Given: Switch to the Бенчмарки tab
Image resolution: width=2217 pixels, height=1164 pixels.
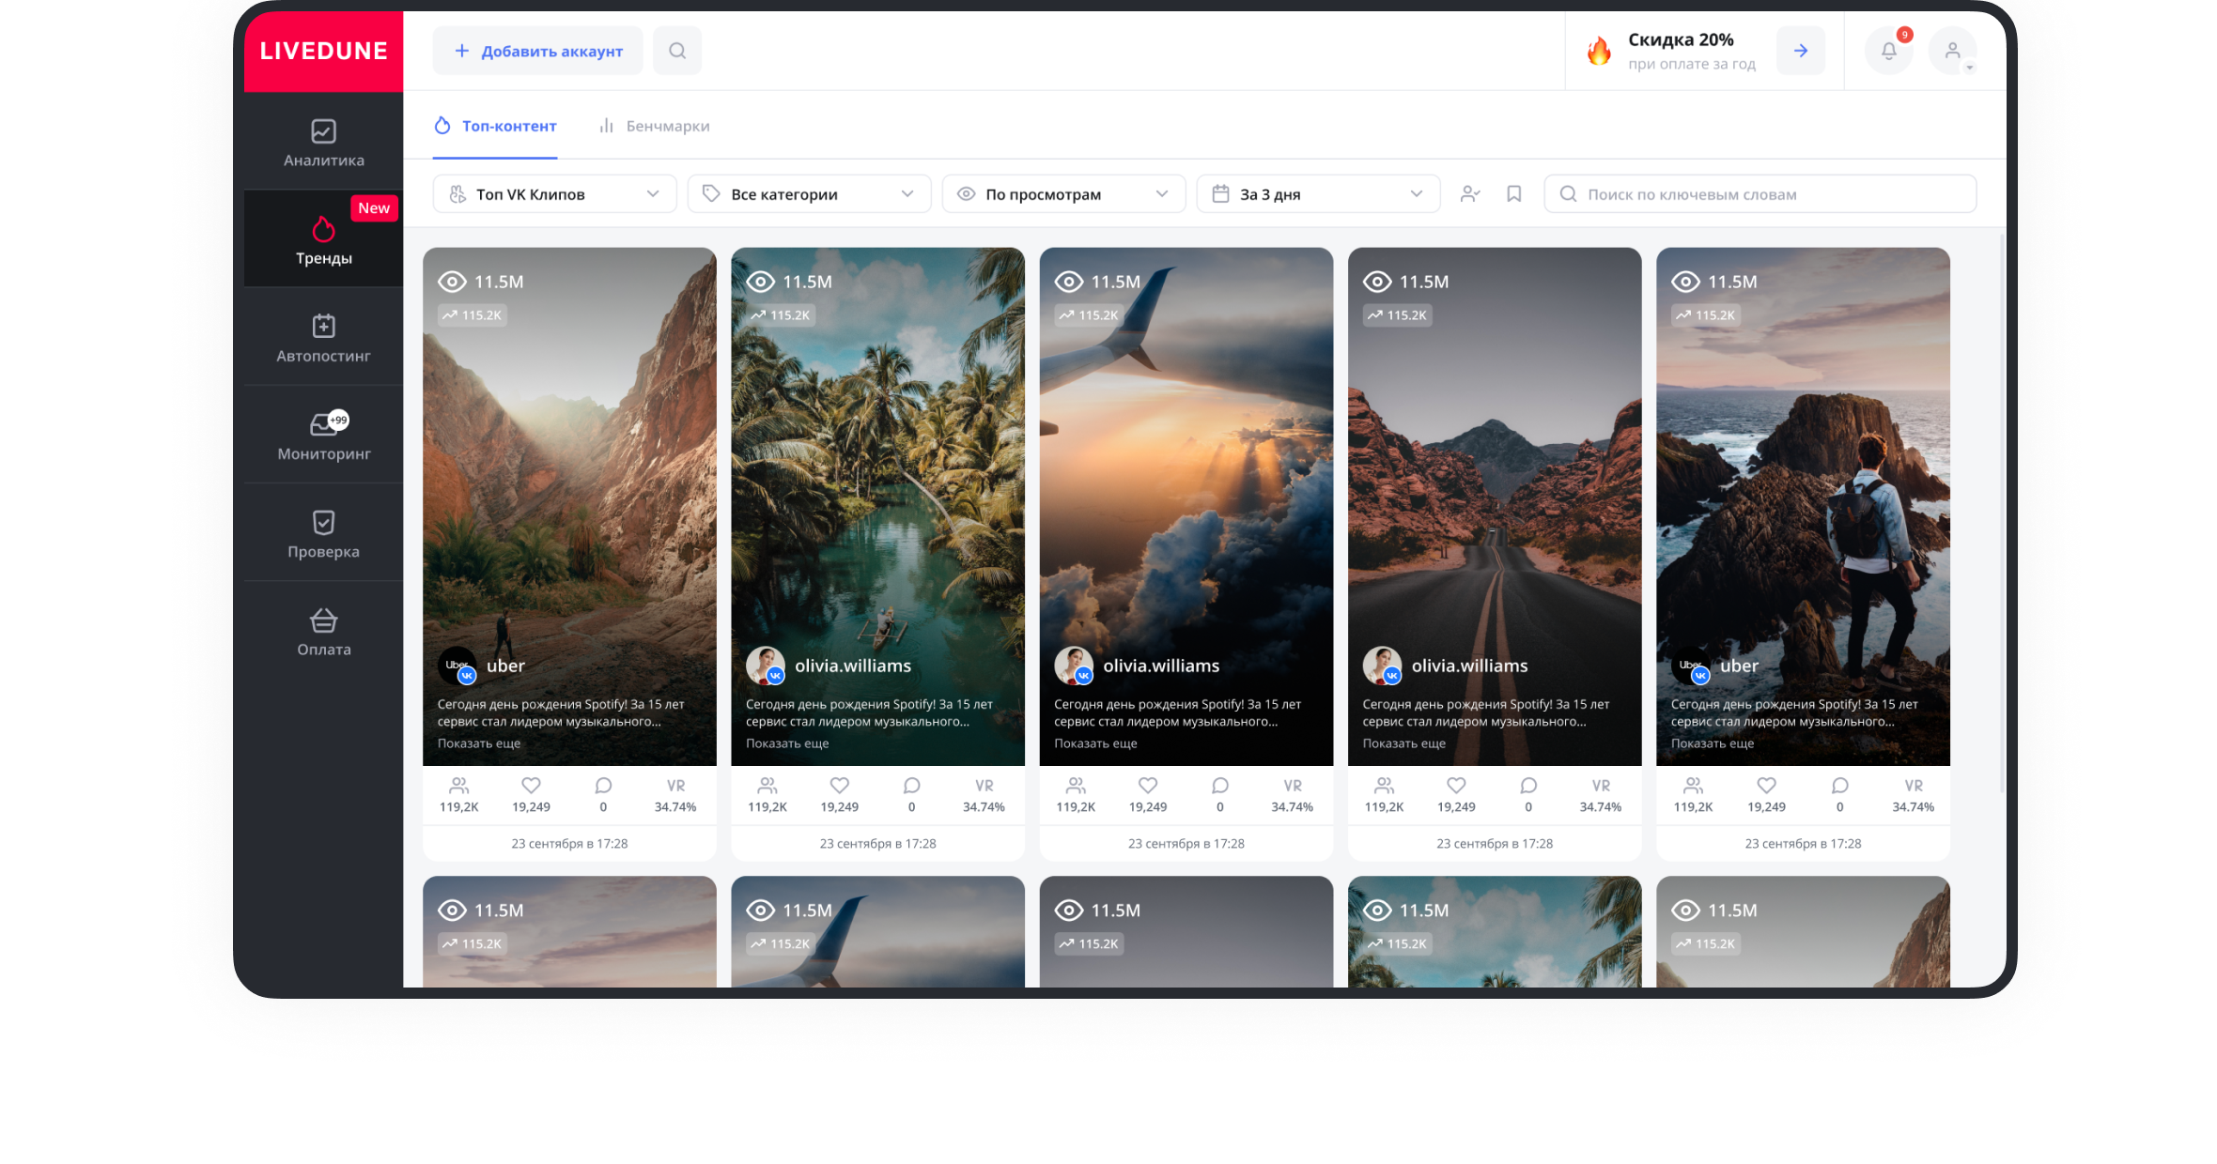Looking at the screenshot, I should point(655,126).
